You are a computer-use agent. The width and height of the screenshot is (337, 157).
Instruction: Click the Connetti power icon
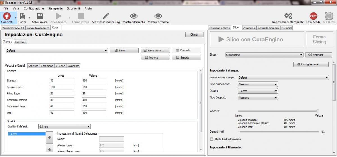coord(7,16)
